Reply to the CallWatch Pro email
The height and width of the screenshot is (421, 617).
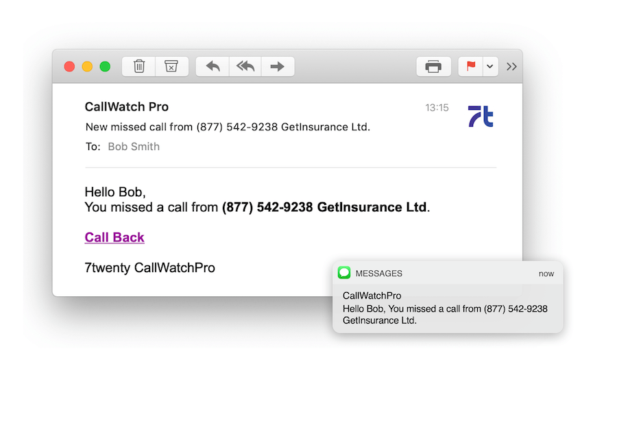(x=212, y=66)
